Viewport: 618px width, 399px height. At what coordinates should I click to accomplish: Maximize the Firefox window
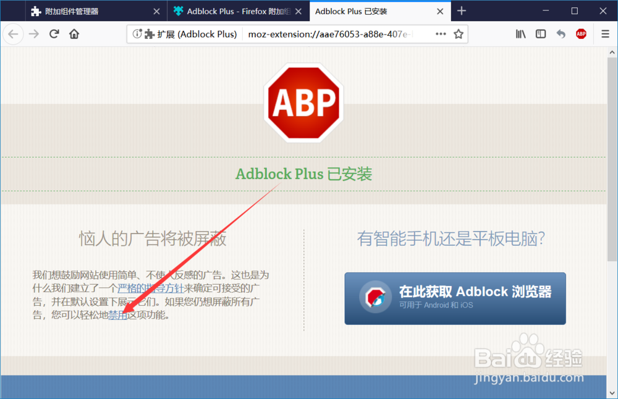[575, 10]
